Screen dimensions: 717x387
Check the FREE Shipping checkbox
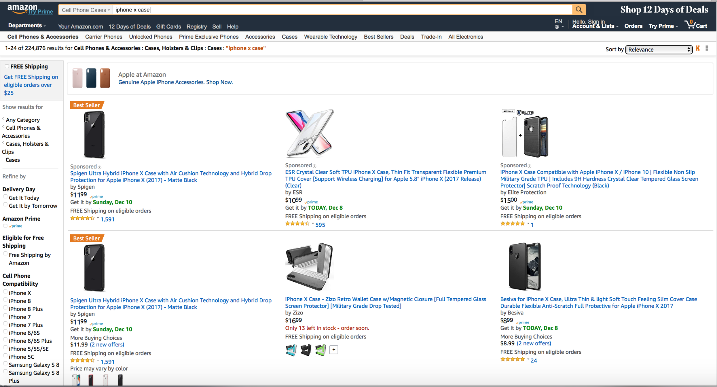[x=7, y=66]
